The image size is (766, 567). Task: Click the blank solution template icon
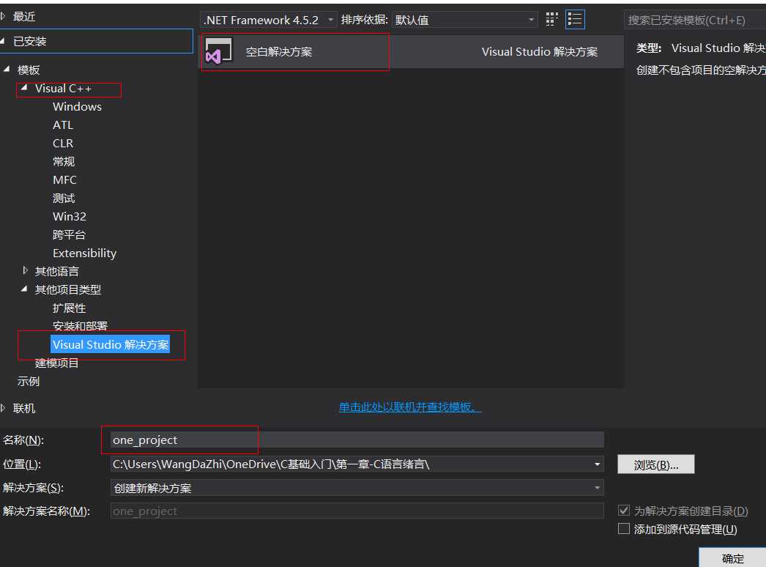click(x=218, y=51)
